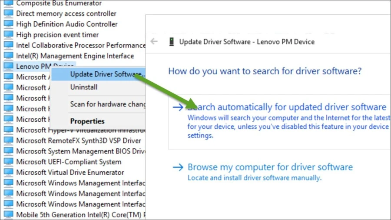Click the High precision event timer icon
The height and width of the screenshot is (220, 391).
coord(9,34)
